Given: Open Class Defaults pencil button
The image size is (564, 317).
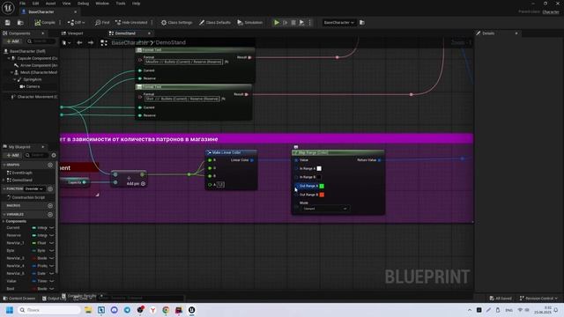Looking at the screenshot, I should (215, 23).
